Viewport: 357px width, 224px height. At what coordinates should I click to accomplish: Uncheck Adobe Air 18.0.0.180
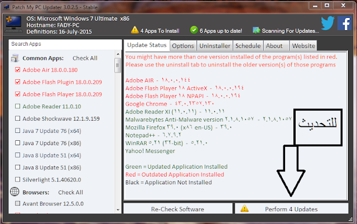[x=17, y=70]
